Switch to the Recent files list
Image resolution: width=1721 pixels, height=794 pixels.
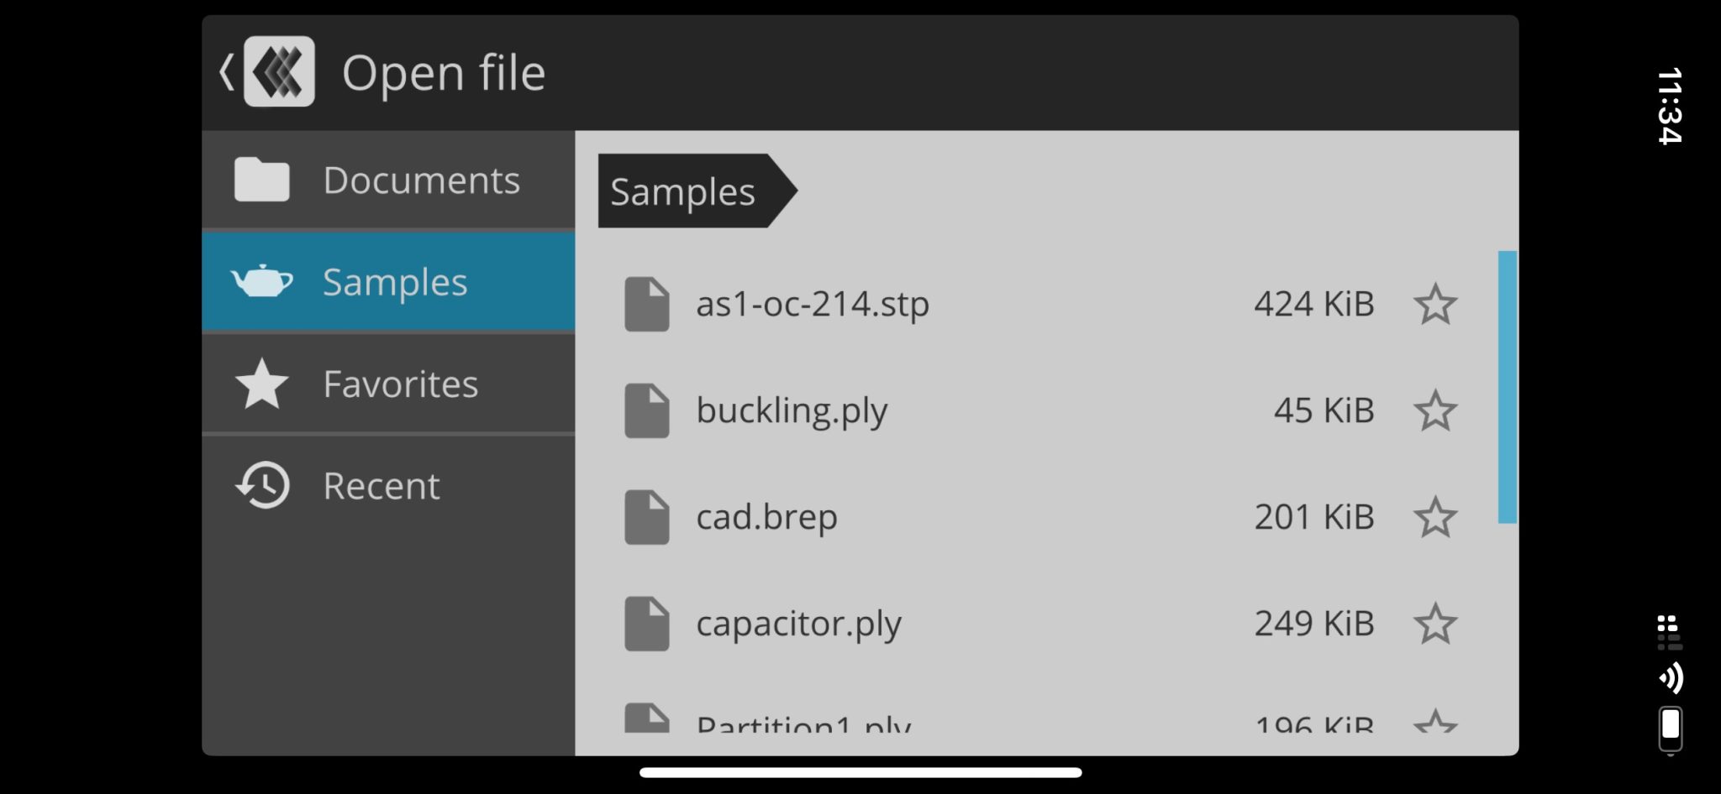pos(382,485)
